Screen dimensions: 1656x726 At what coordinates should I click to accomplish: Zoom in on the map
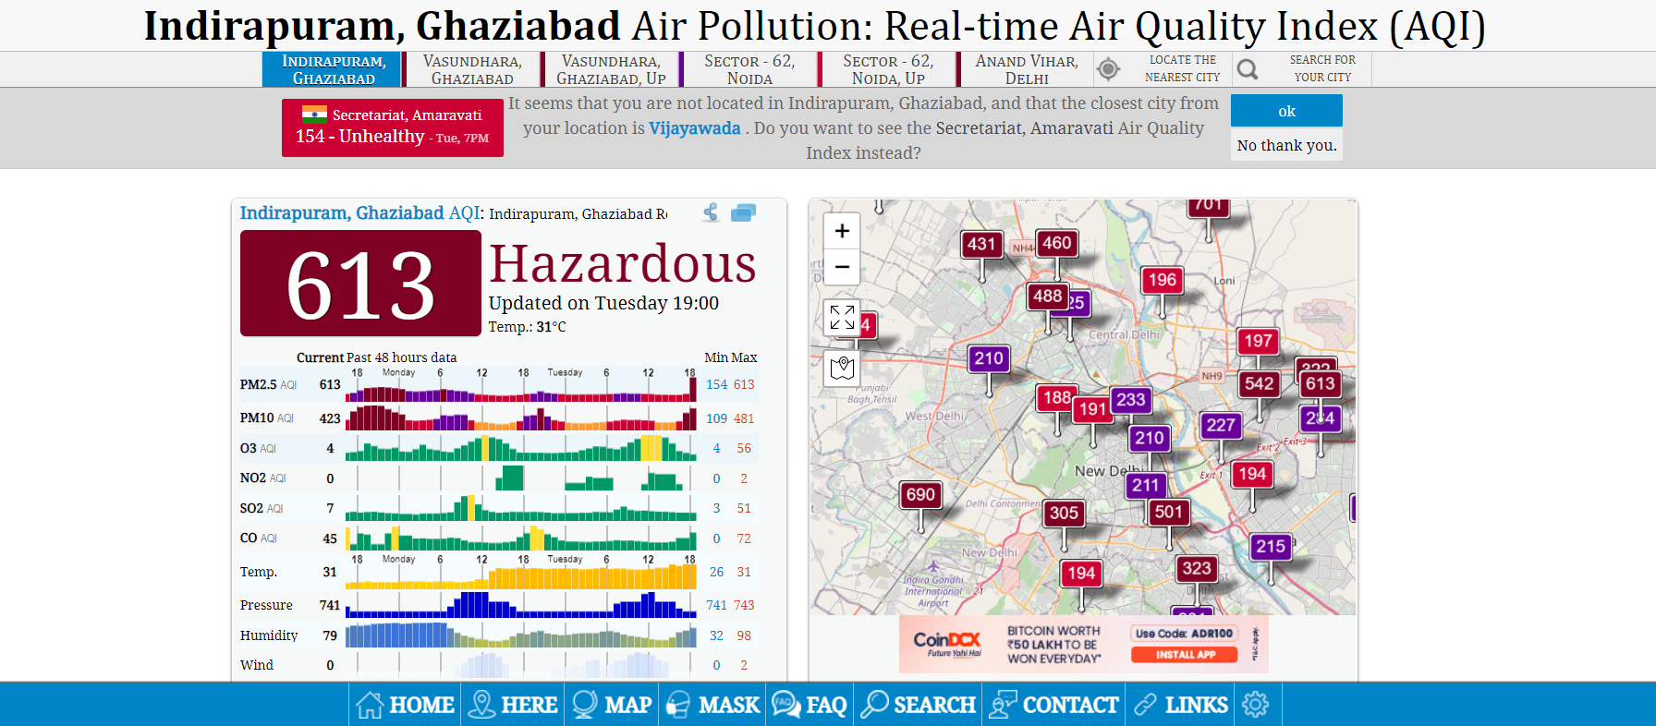pos(842,231)
